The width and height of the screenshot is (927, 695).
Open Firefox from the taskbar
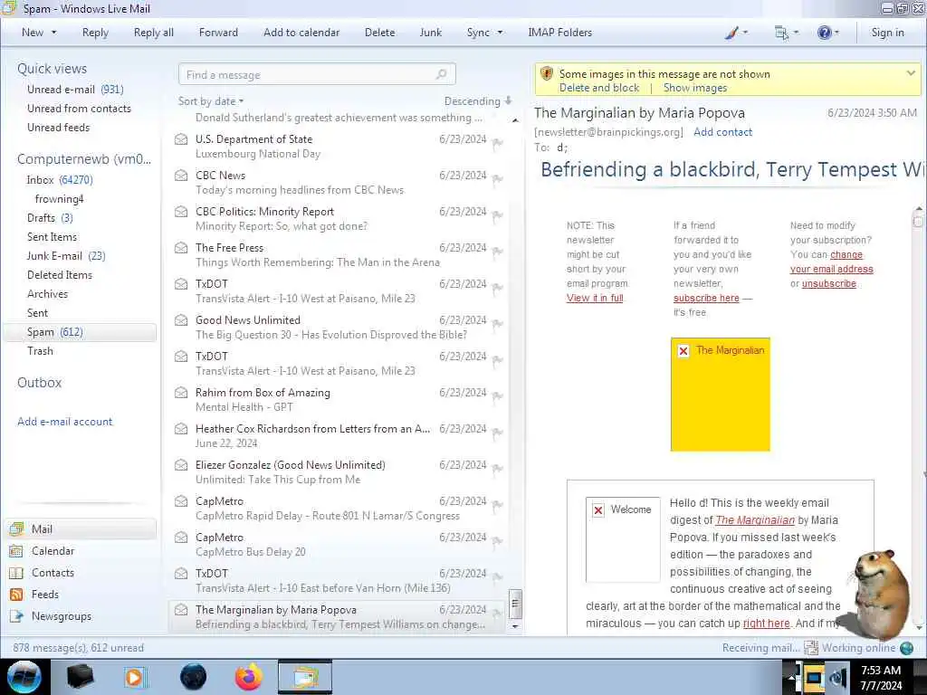tap(248, 677)
